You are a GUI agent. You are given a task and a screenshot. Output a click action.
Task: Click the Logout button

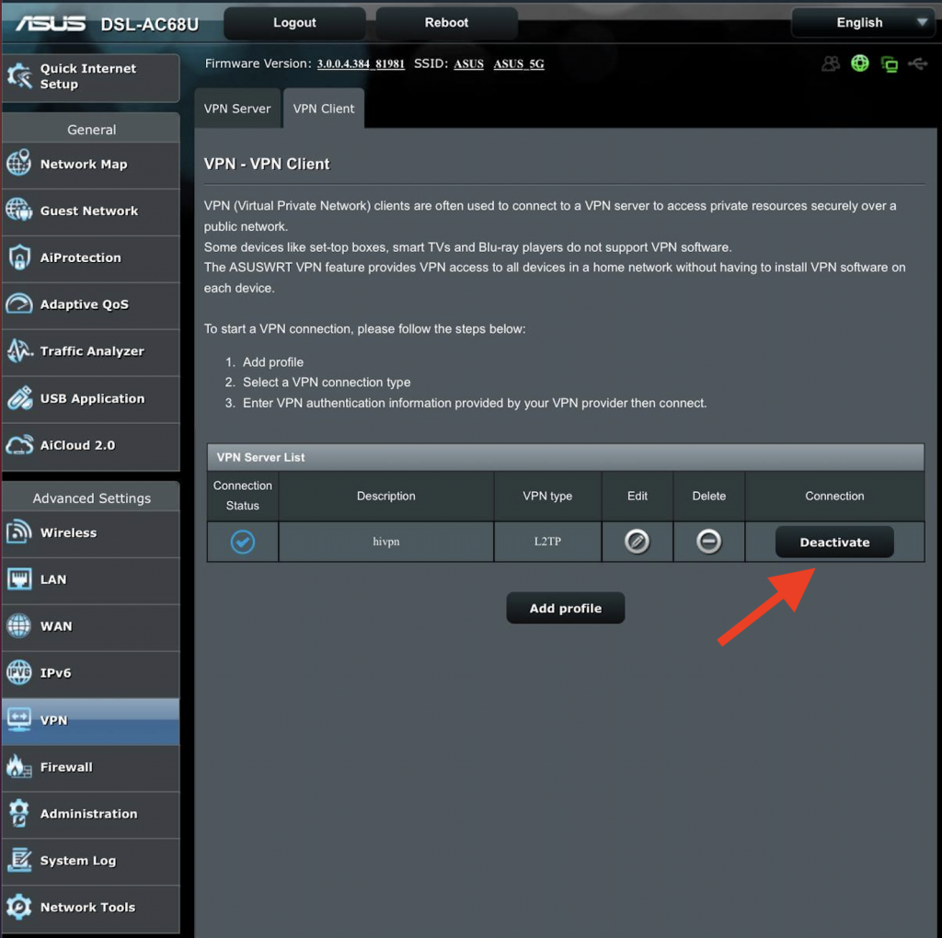(294, 23)
